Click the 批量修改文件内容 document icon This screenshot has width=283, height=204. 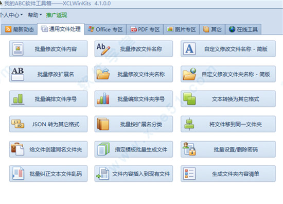pyautogui.click(x=17, y=49)
